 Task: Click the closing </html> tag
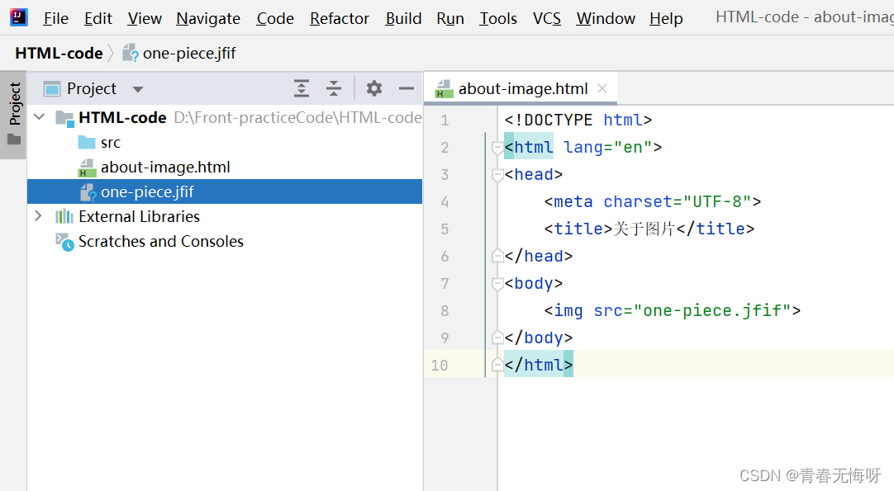tap(538, 365)
